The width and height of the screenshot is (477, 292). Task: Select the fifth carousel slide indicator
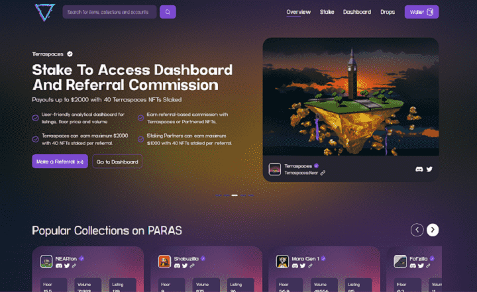point(251,195)
